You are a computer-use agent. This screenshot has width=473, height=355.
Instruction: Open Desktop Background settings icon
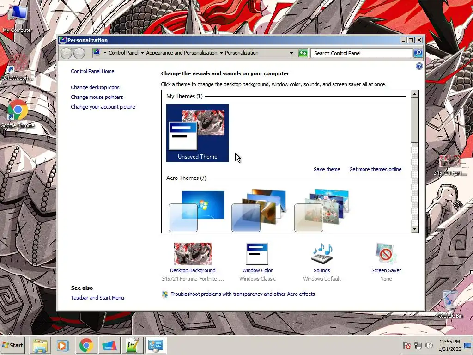pos(193,254)
